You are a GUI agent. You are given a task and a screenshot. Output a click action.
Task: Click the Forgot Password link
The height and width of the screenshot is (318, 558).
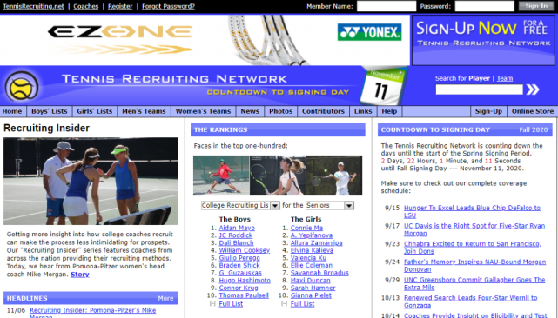coord(168,6)
